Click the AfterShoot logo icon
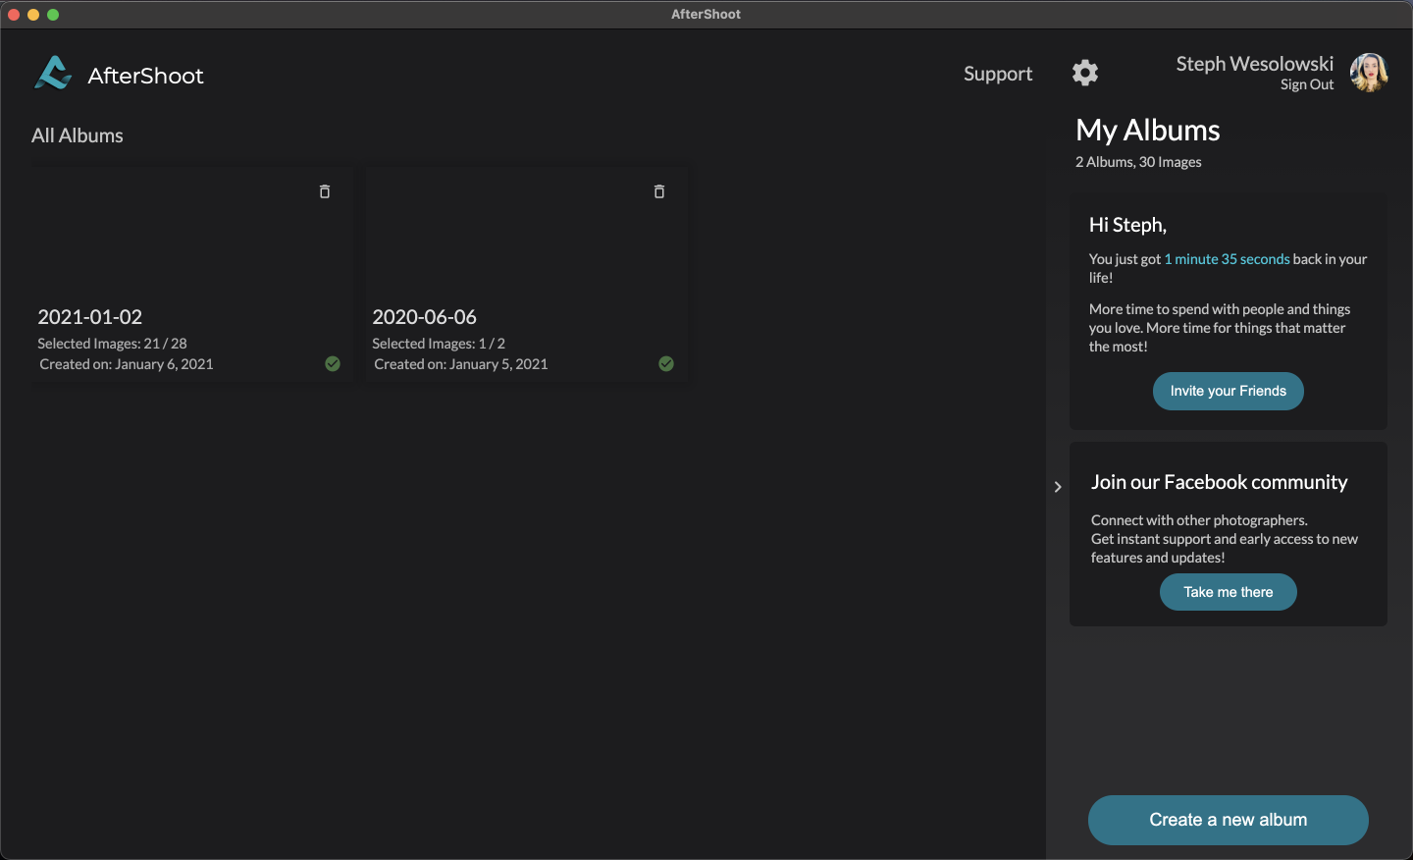The image size is (1413, 860). pyautogui.click(x=53, y=73)
